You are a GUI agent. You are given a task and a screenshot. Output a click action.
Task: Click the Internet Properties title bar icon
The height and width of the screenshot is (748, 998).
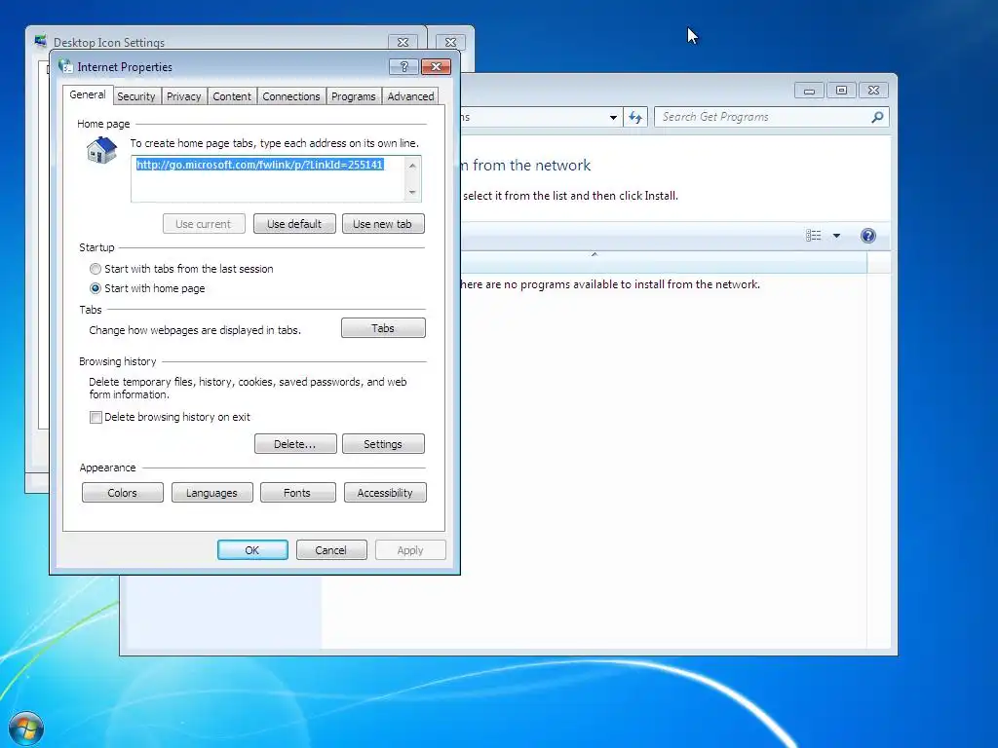(65, 66)
